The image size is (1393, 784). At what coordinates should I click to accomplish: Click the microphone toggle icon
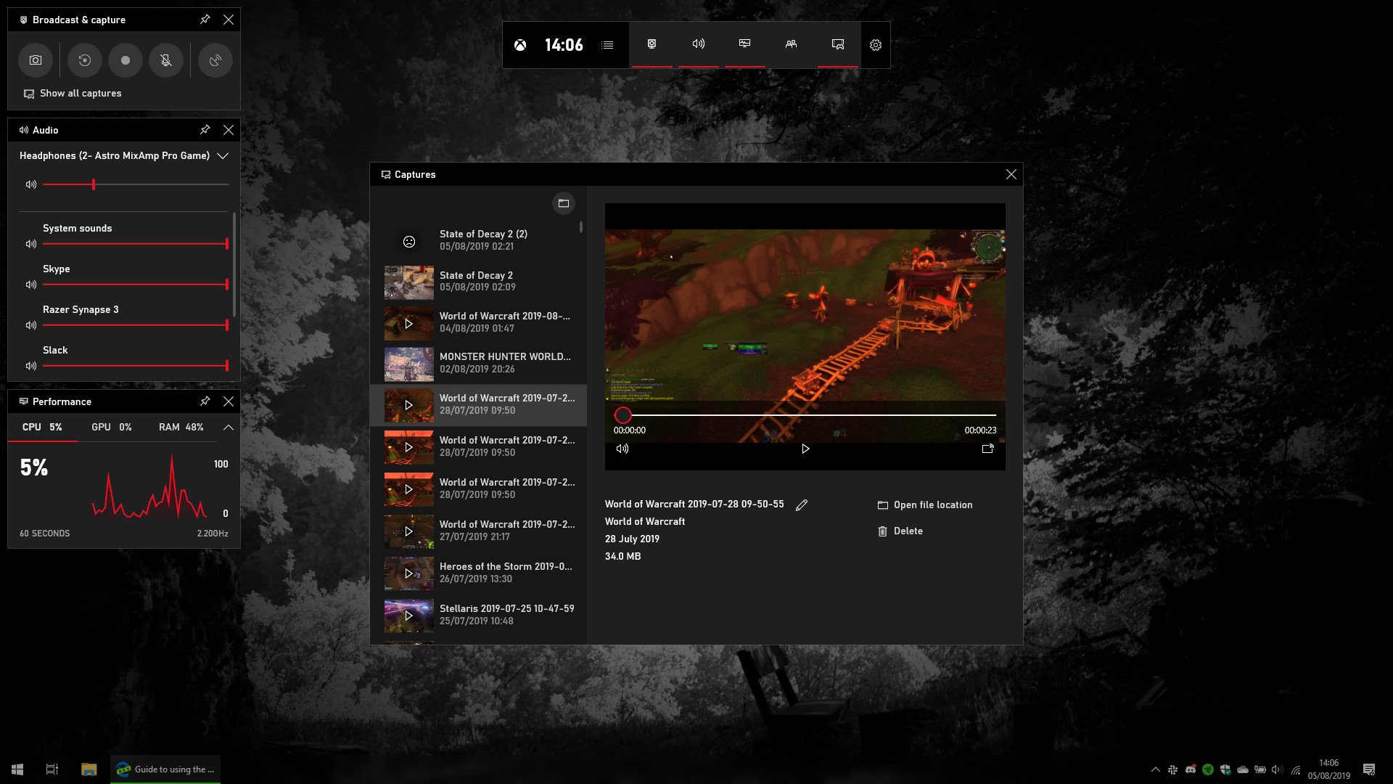(165, 60)
